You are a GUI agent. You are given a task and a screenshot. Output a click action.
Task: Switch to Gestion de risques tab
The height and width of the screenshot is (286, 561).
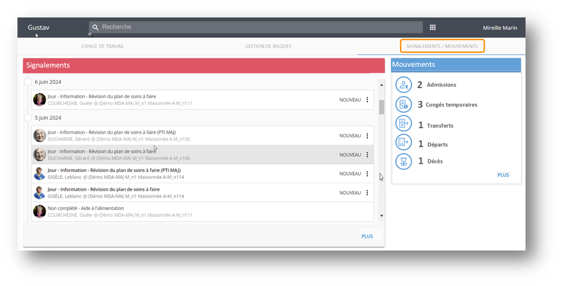point(268,46)
